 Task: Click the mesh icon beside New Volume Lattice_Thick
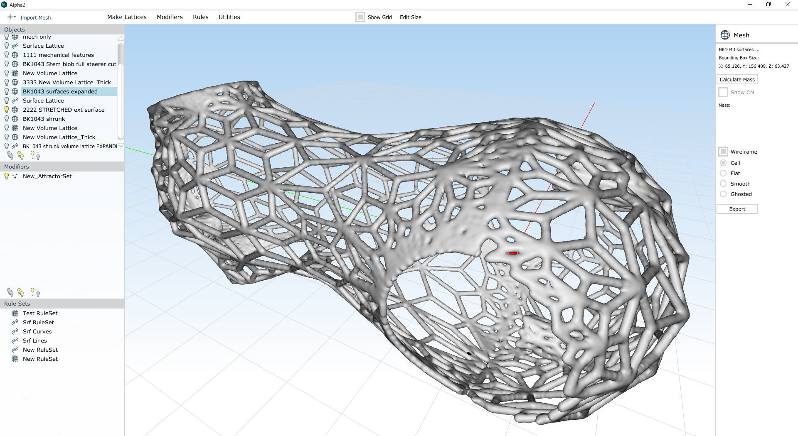click(x=15, y=137)
